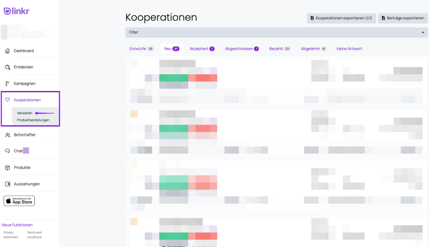The height and width of the screenshot is (247, 429).
Task: Click the Auszahlungen wallet icon
Action: (7, 184)
